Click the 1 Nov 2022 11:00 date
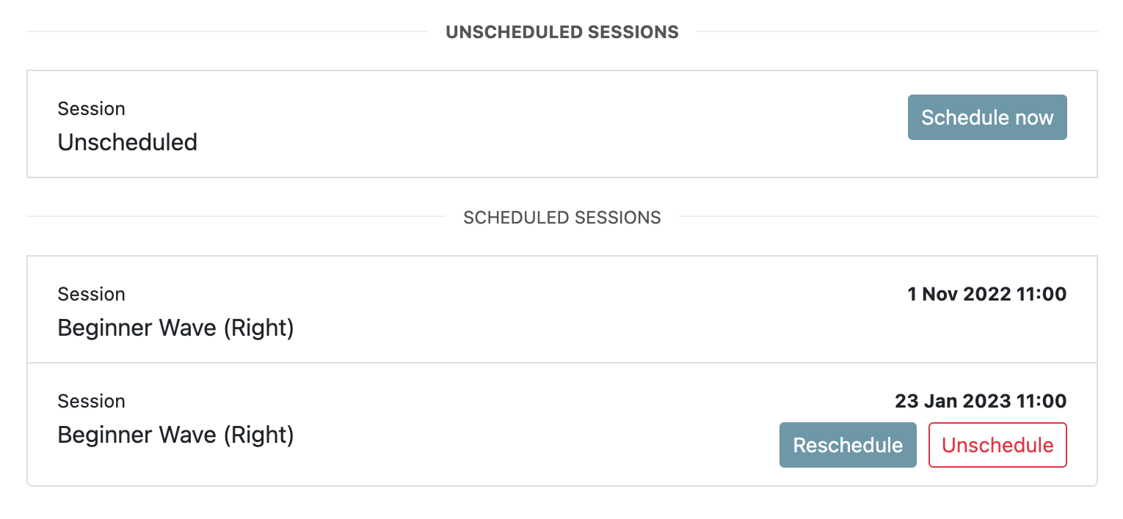The image size is (1123, 519). (x=987, y=295)
